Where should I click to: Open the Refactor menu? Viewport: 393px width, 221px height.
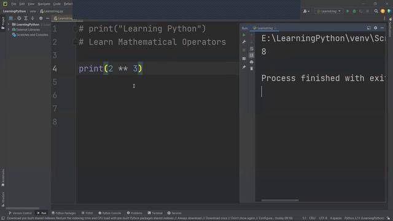(x=68, y=4)
